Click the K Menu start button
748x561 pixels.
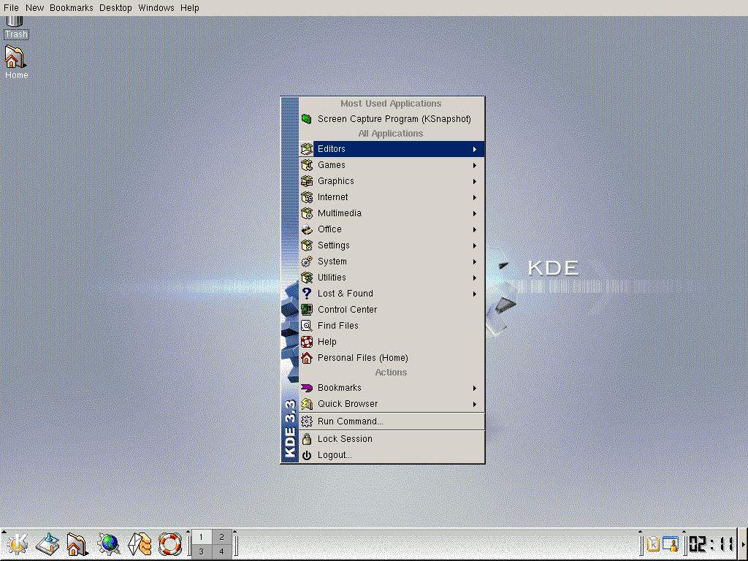point(17,544)
